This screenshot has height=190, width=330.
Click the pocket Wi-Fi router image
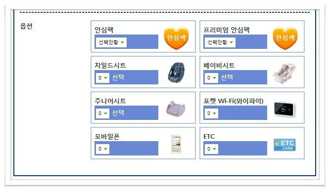coord(285,109)
